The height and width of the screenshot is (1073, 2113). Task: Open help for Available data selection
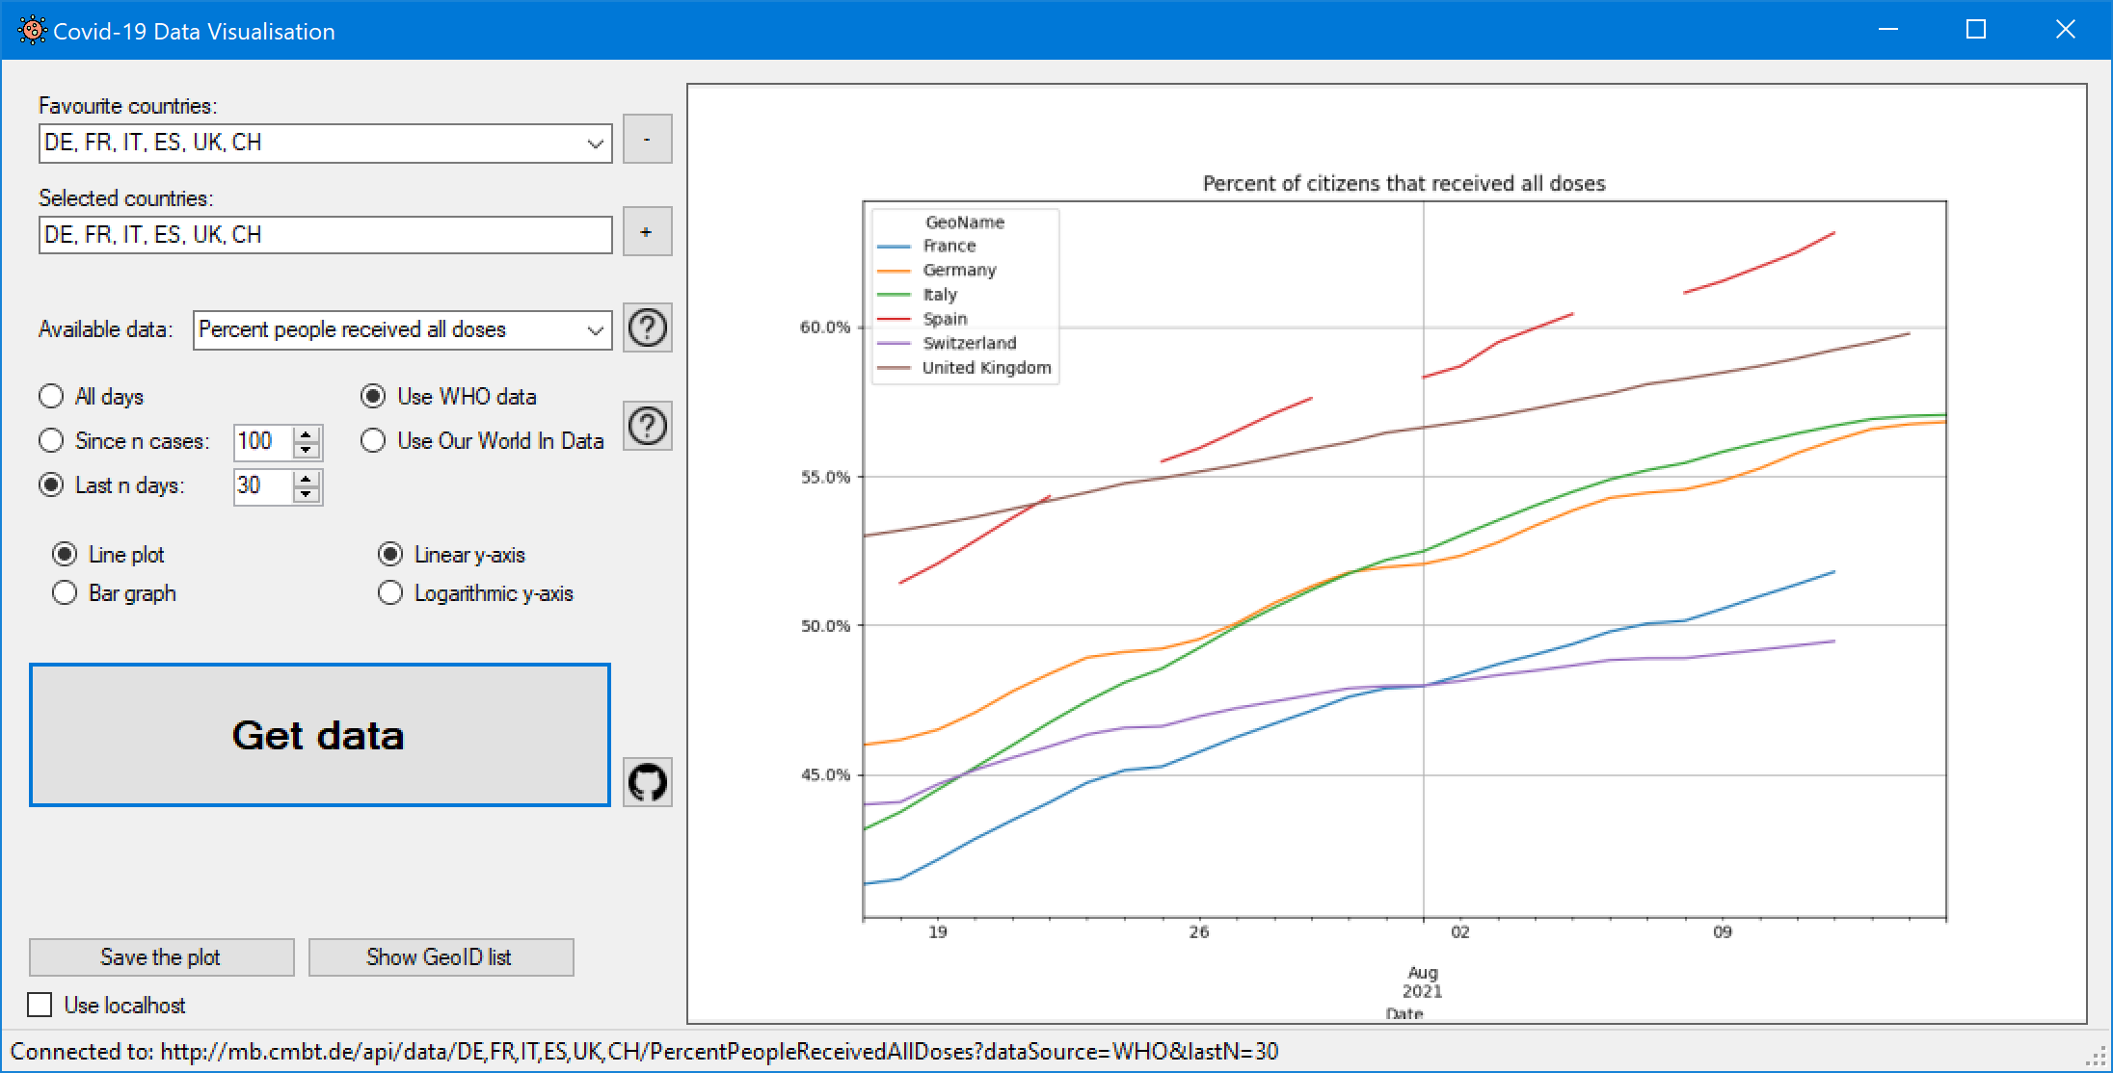tap(647, 328)
